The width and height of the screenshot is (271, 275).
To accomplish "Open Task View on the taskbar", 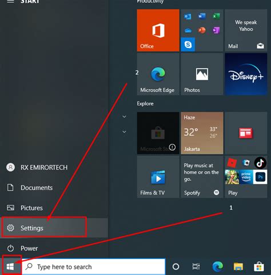I will [196, 266].
